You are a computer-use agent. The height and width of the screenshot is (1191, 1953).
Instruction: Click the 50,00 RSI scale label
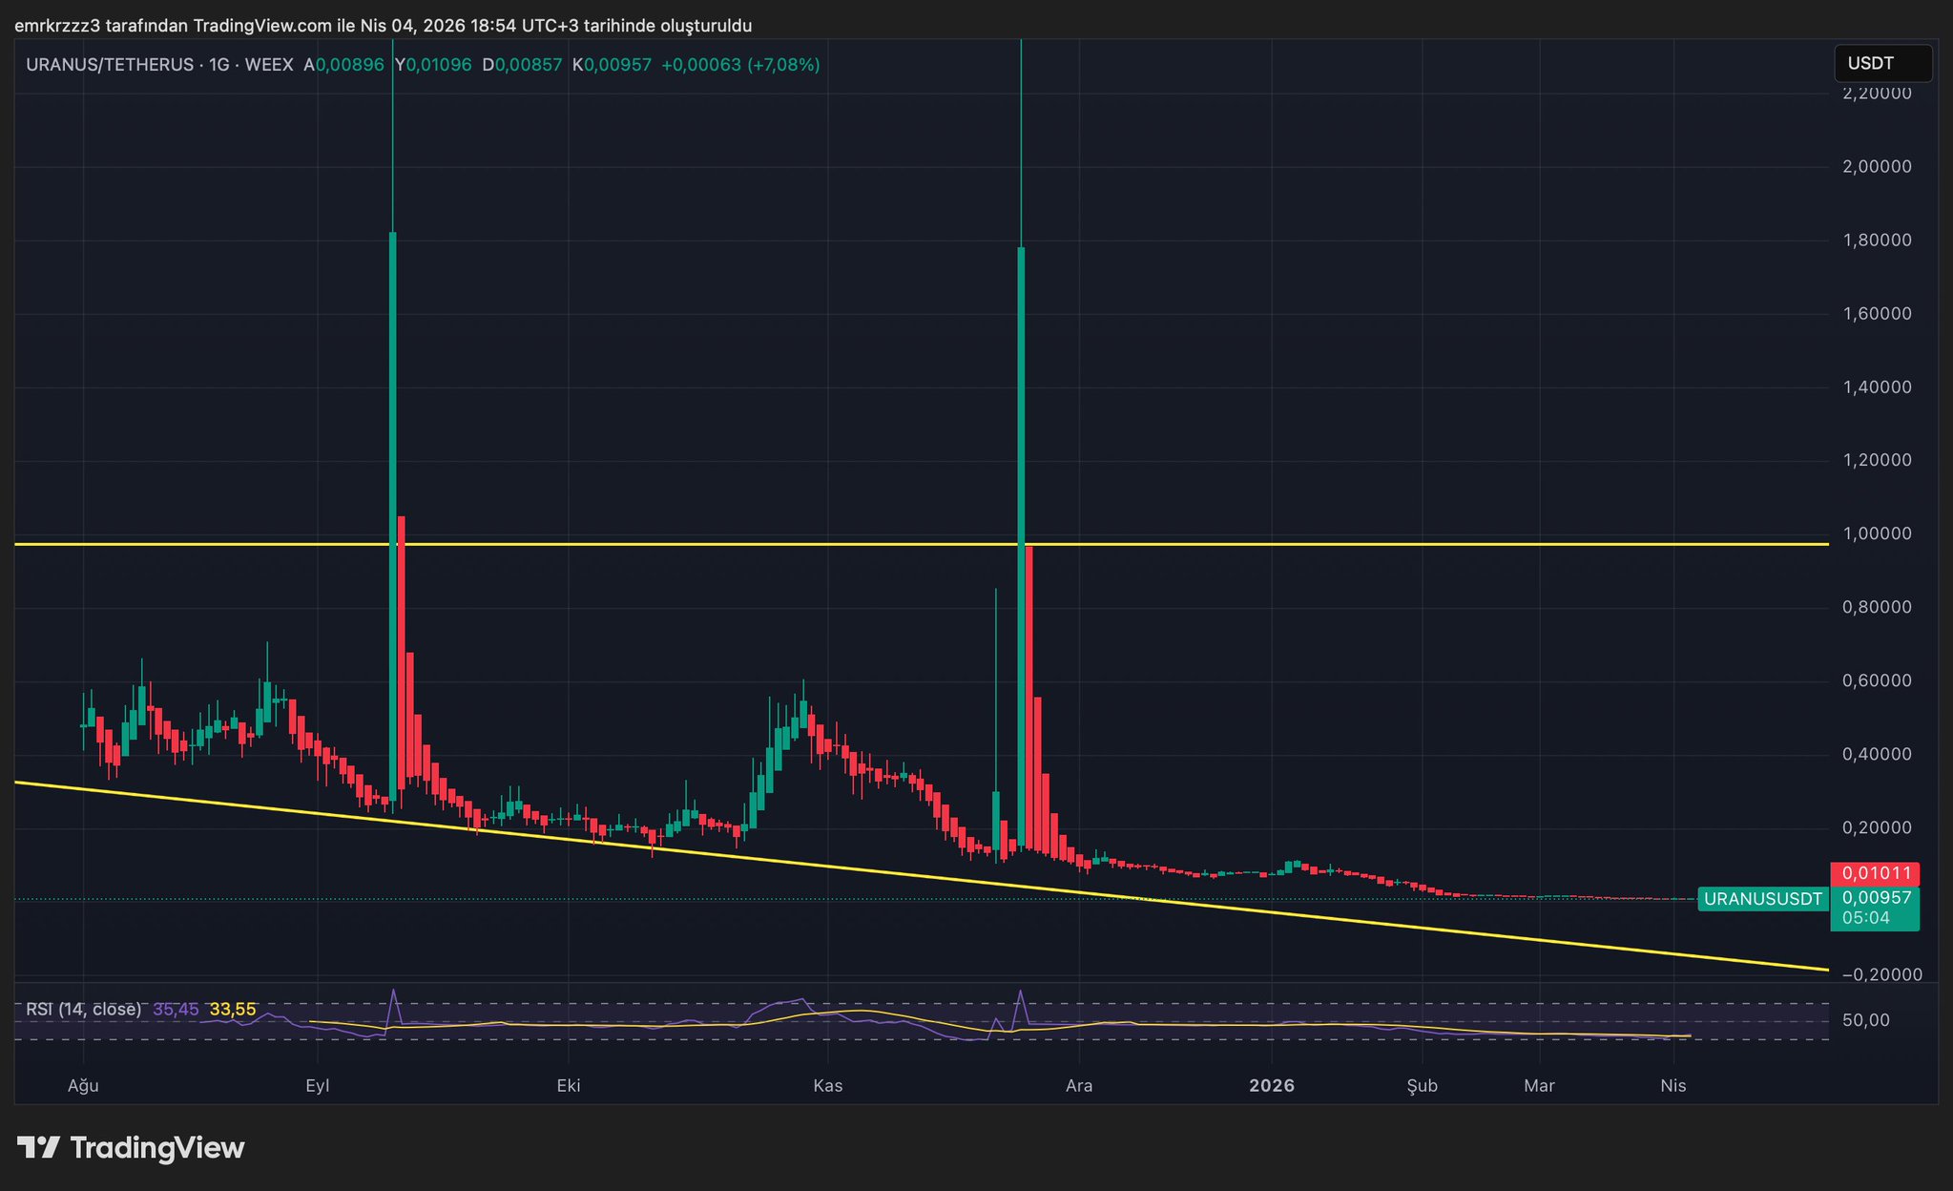(x=1866, y=1020)
